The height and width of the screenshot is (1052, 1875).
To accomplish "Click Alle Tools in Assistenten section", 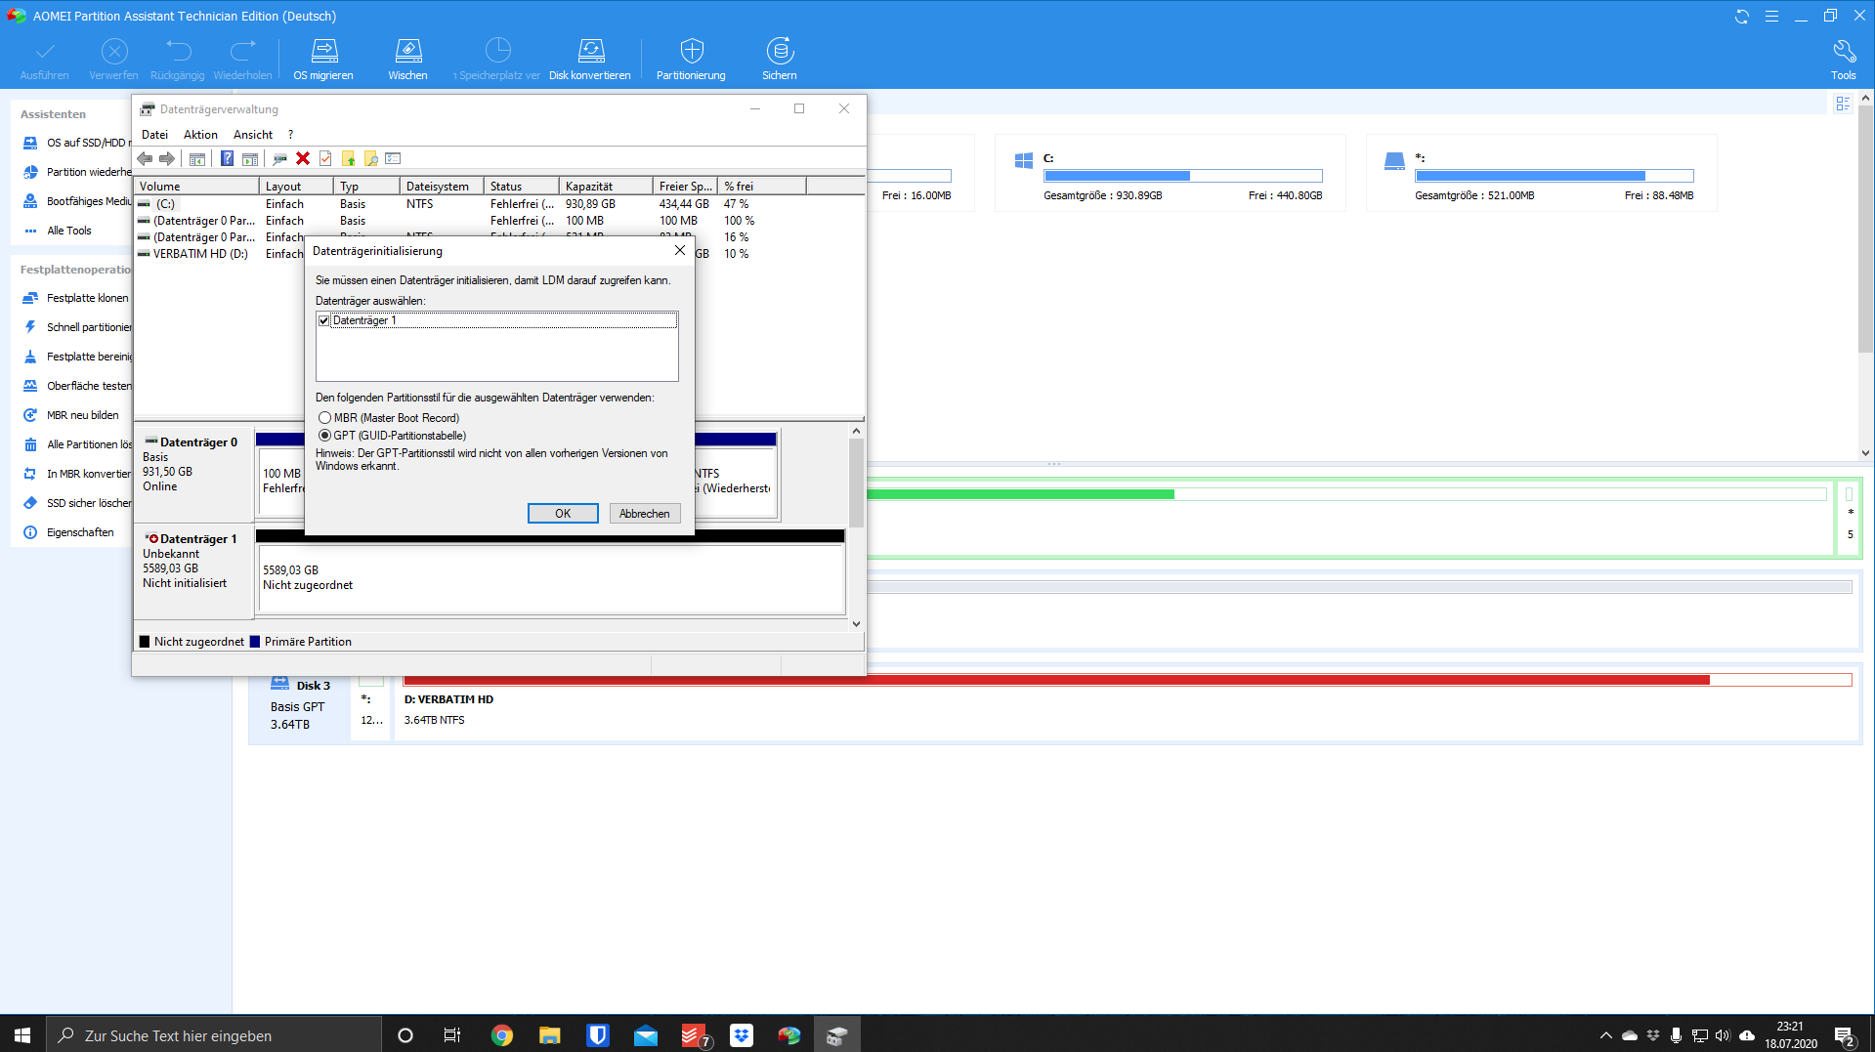I will coord(58,231).
